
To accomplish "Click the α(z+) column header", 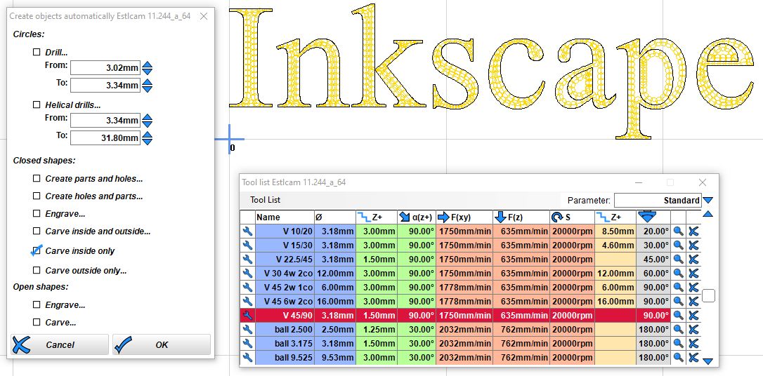I will click(417, 217).
